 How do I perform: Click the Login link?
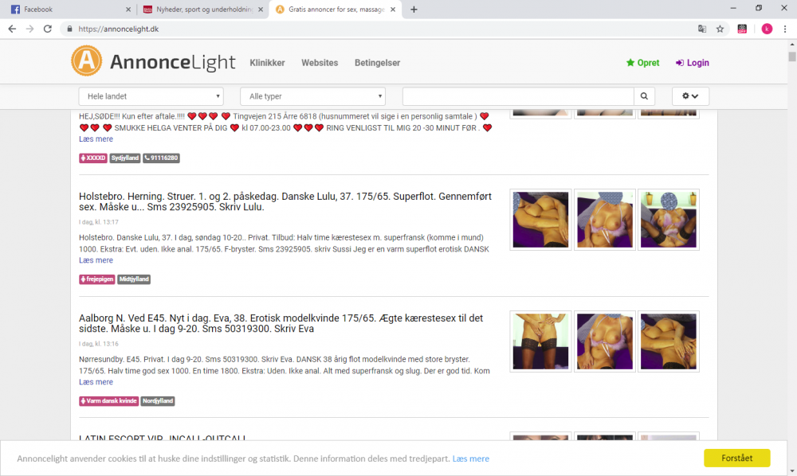click(x=693, y=63)
